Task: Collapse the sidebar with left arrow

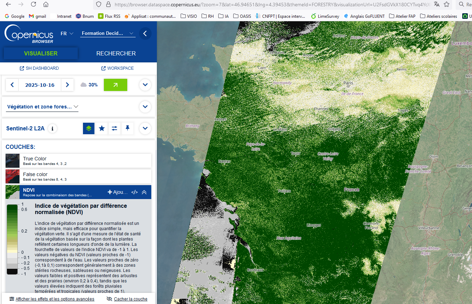Action: point(145,33)
